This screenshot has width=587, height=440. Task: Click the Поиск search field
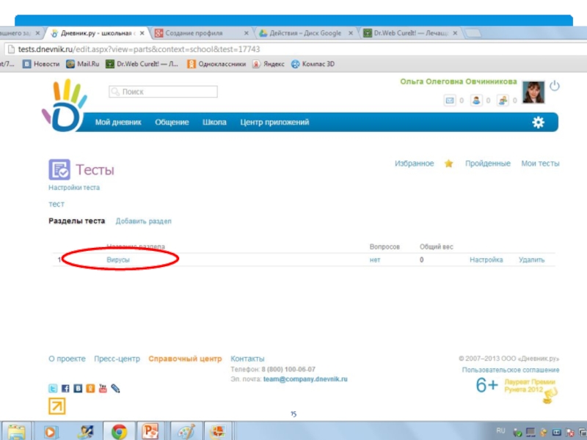[163, 92]
